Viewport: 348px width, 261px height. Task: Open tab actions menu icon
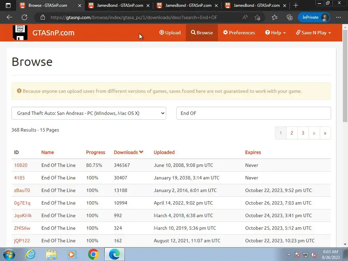8,5
